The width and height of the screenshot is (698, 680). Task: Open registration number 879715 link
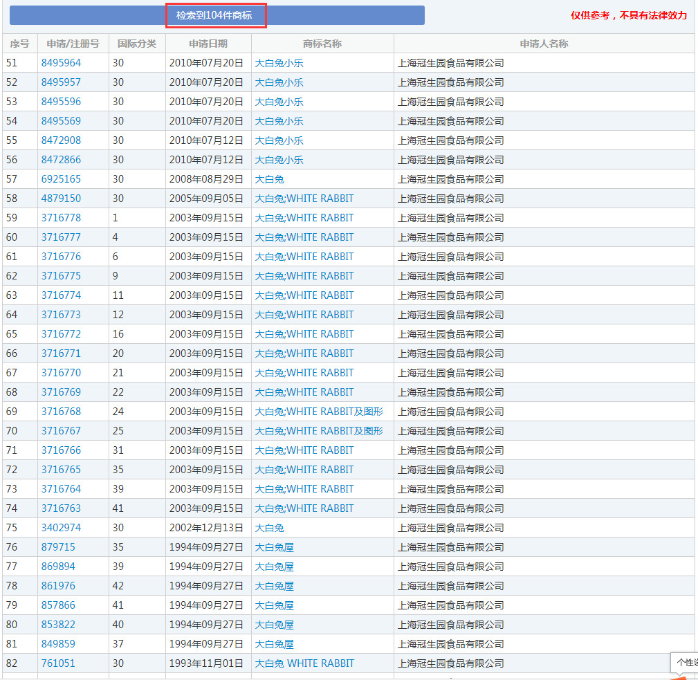coord(58,547)
